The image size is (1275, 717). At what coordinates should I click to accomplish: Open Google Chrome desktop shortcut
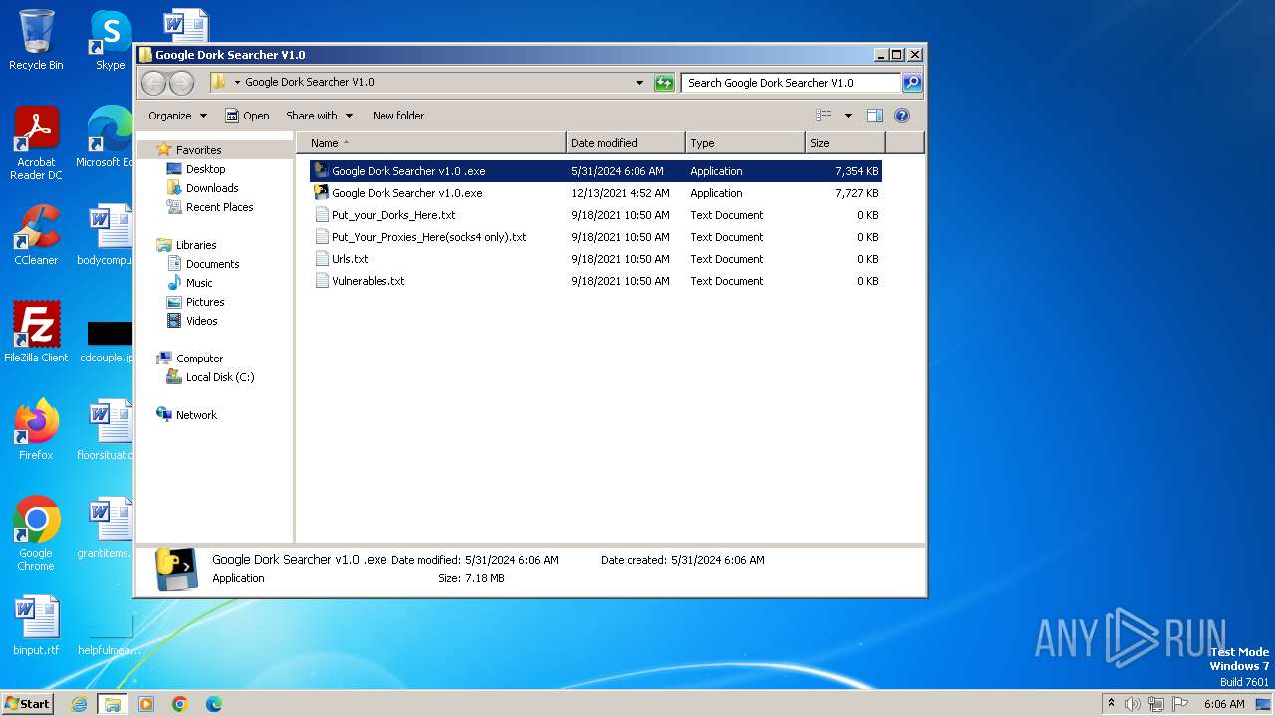[36, 534]
